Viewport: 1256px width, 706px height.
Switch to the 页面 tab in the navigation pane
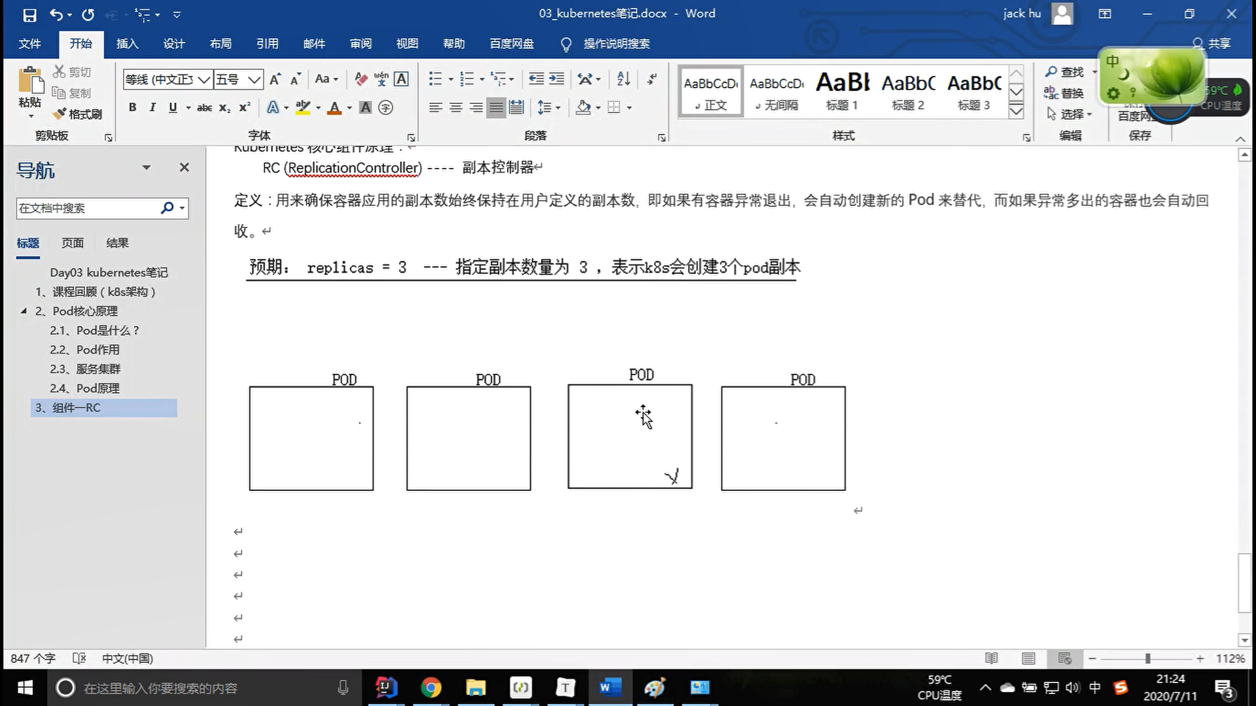point(73,243)
